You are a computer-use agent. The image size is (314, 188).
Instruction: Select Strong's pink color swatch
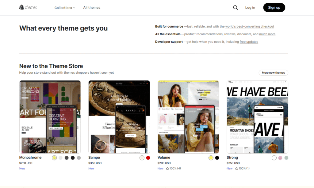[280, 158]
